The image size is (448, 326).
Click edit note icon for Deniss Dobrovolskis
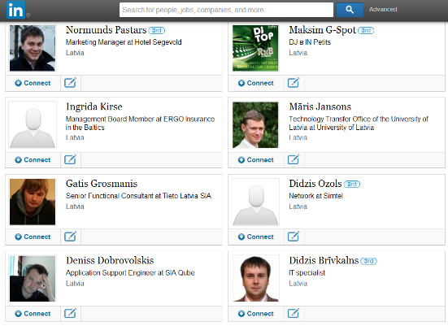coord(70,314)
